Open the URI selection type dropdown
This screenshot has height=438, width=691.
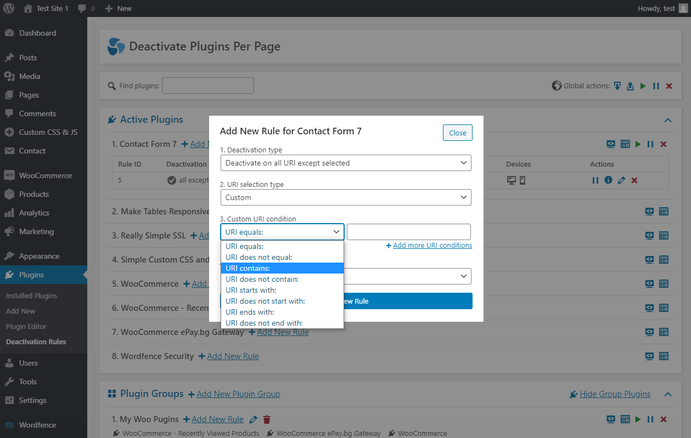346,197
